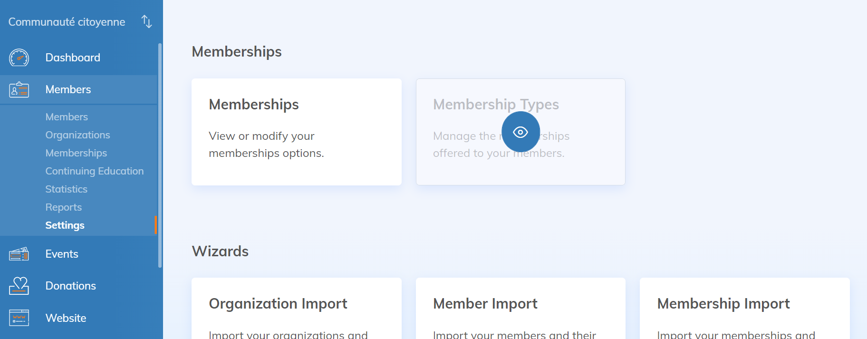Click the Members ID card icon
This screenshot has height=339, width=867.
(19, 89)
